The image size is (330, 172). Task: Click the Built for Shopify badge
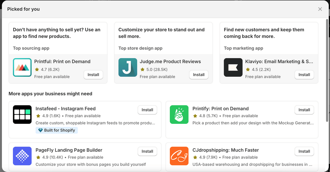tap(57, 130)
